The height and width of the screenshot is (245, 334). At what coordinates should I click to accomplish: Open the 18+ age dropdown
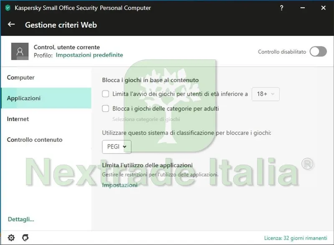pyautogui.click(x=266, y=94)
